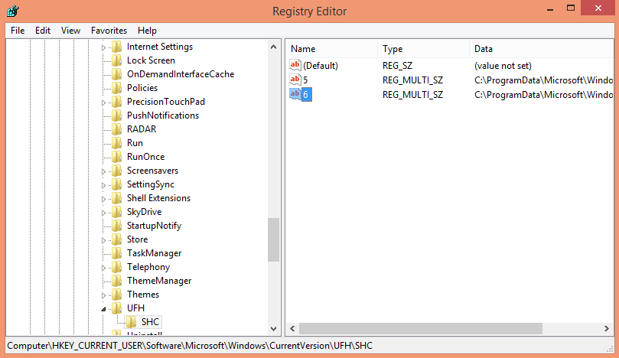Open the File menu

(x=18, y=31)
